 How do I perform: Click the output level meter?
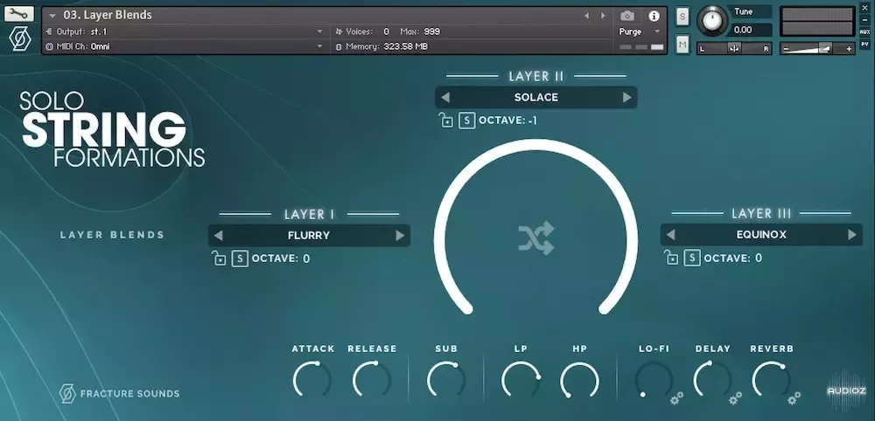[817, 22]
